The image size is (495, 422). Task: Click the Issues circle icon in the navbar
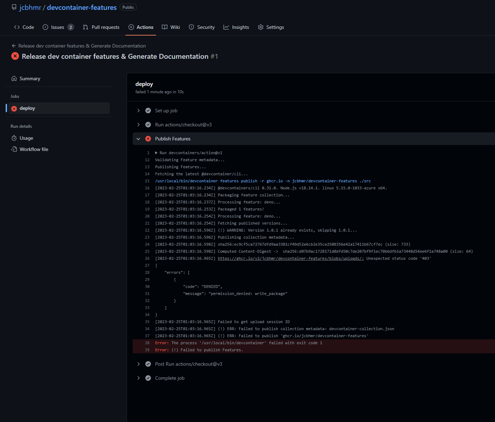[x=45, y=27]
